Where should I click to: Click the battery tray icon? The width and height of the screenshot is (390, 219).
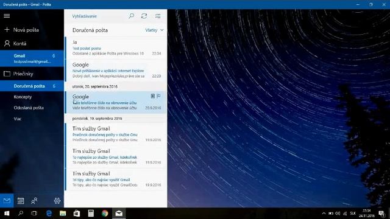click(x=330, y=214)
